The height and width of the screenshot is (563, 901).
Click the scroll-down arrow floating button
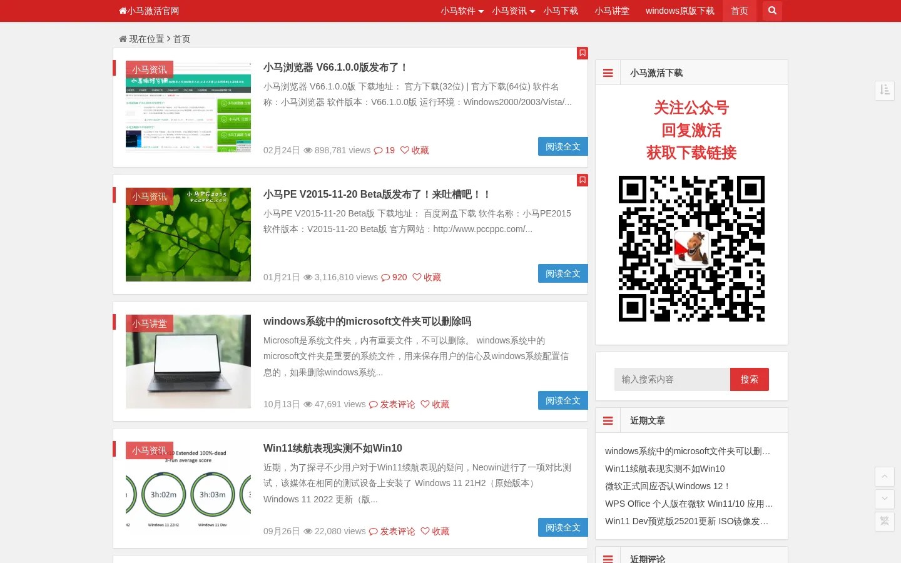click(x=885, y=499)
